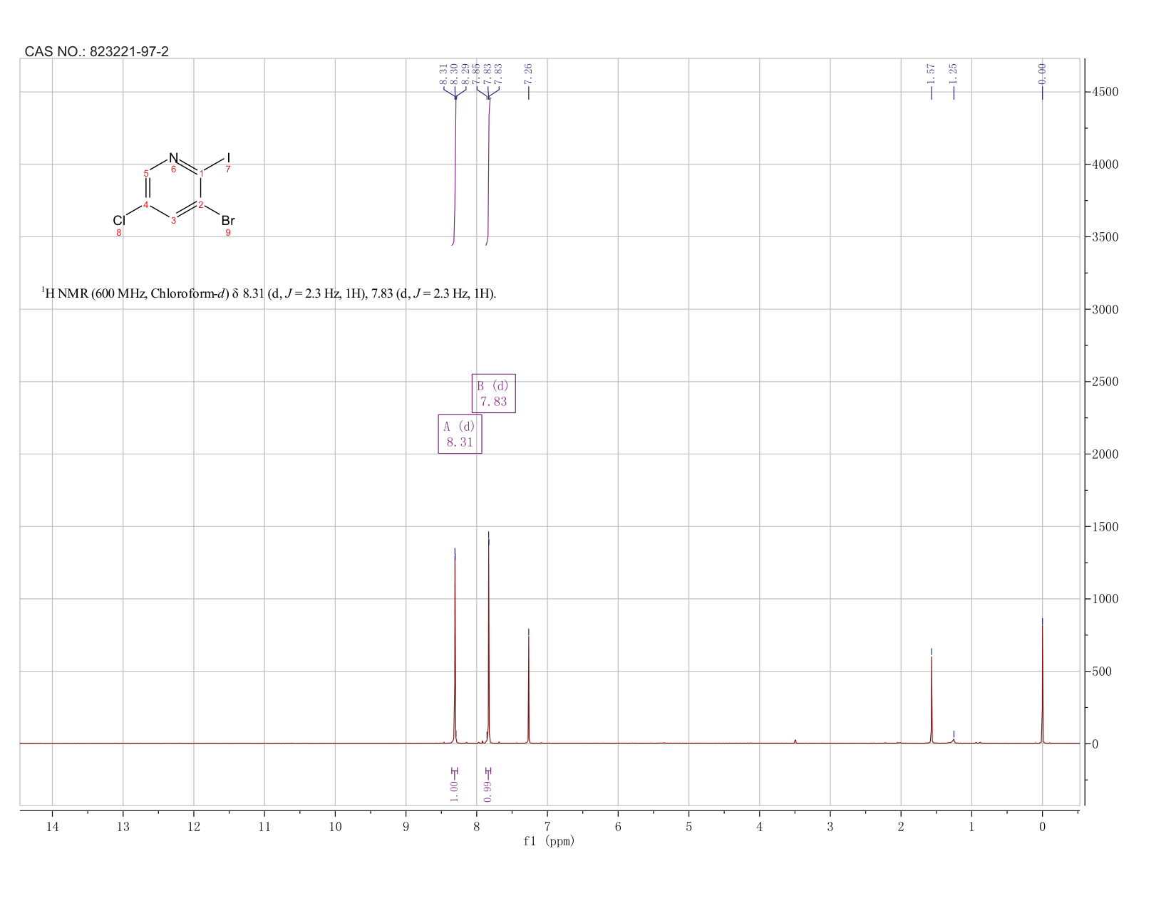Image resolution: width=1176 pixels, height=908 pixels.
Task: Click the integral curve above the 8.31 peak
Action: 455,171
